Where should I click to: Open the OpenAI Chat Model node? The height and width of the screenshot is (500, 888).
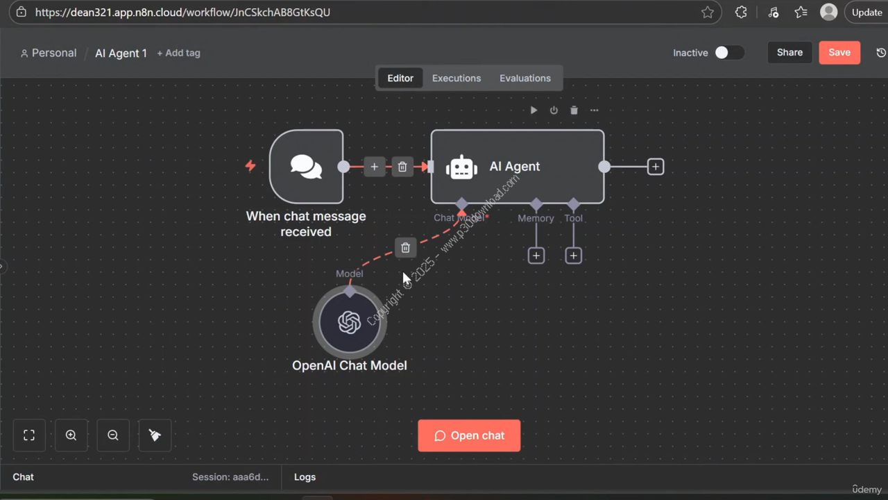tap(349, 322)
